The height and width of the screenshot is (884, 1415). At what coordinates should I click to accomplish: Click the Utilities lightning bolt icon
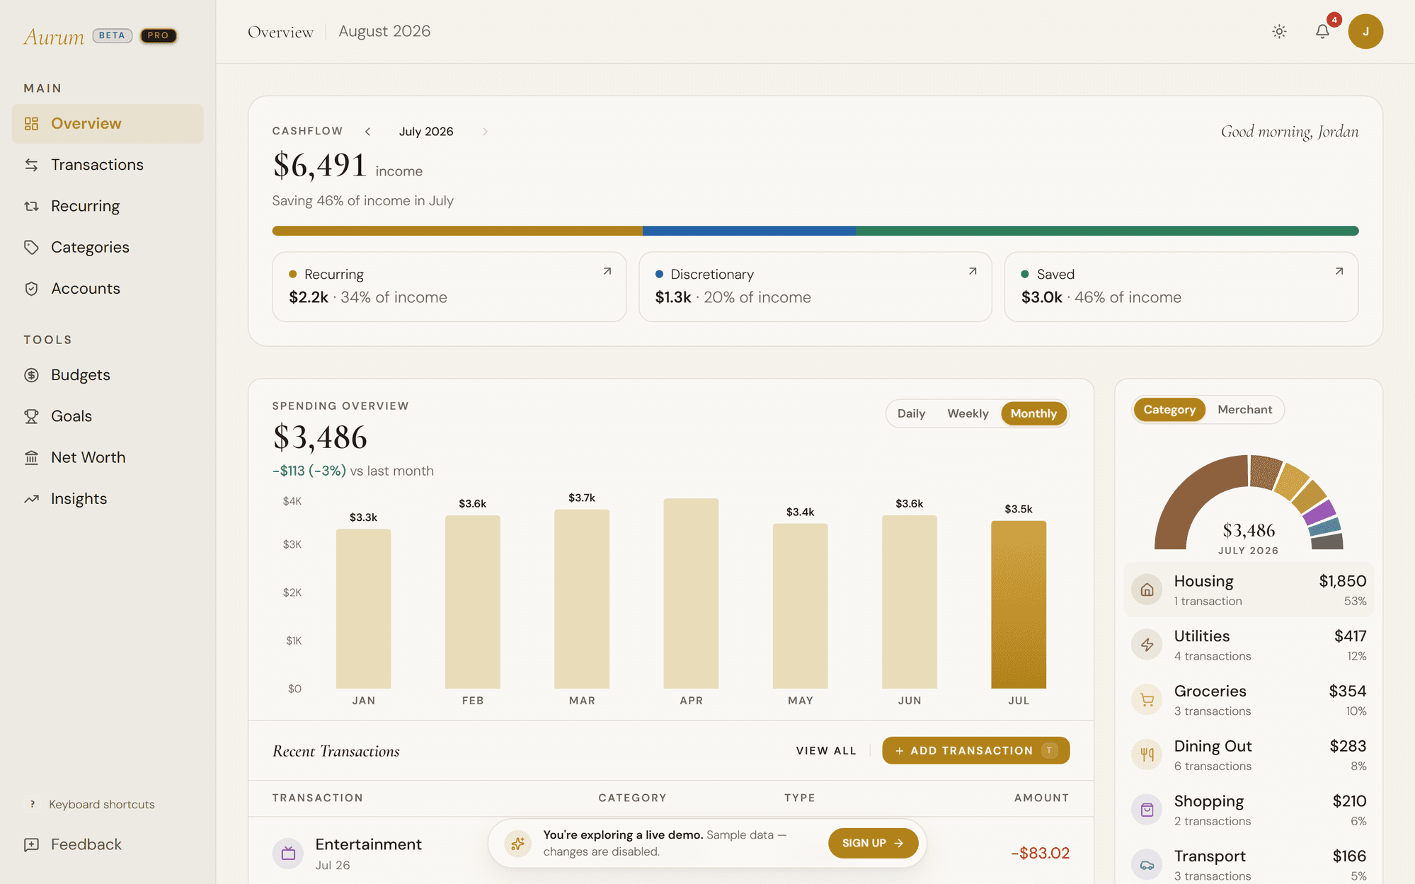tap(1147, 645)
